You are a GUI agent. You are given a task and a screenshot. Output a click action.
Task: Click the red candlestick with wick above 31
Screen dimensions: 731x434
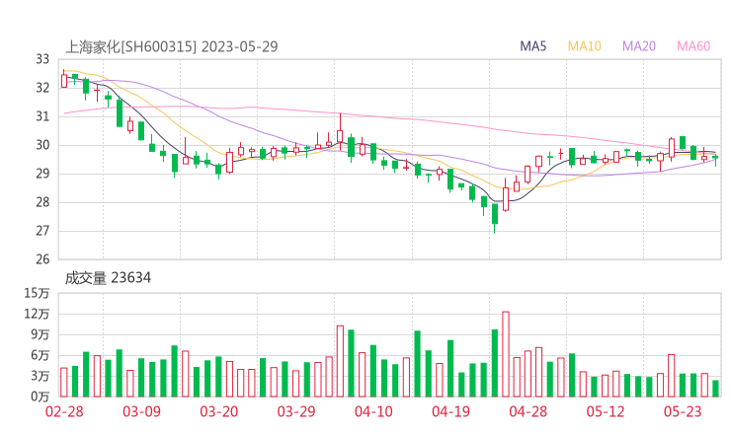point(340,132)
